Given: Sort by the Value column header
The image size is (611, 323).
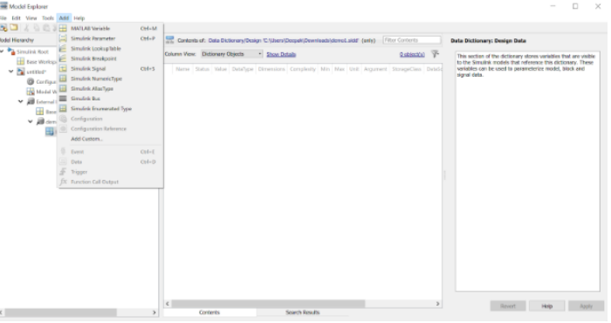Looking at the screenshot, I should coord(220,69).
